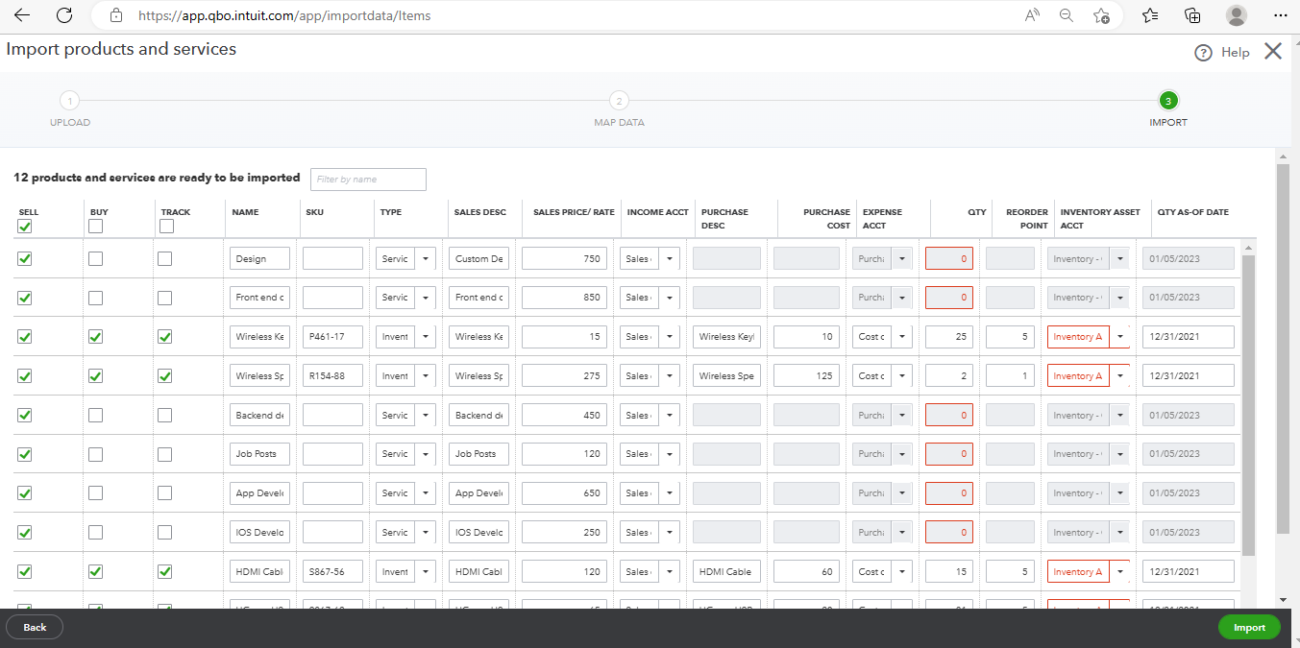Check the BUY box for Design row
The image size is (1300, 648).
(95, 258)
